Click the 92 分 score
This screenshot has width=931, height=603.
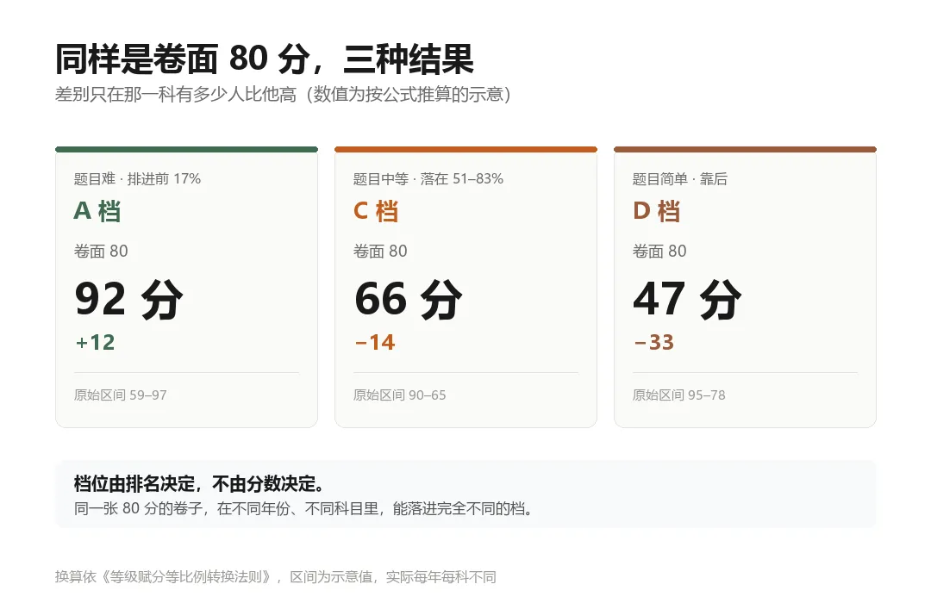[x=128, y=299]
